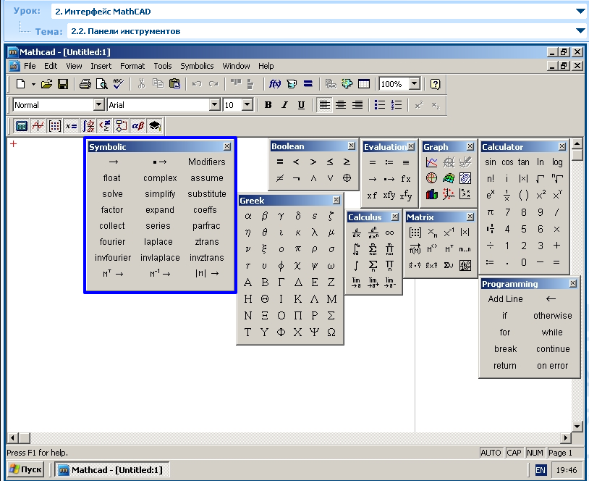Toggle Underline formatting
This screenshot has height=494, width=589.
301,105
